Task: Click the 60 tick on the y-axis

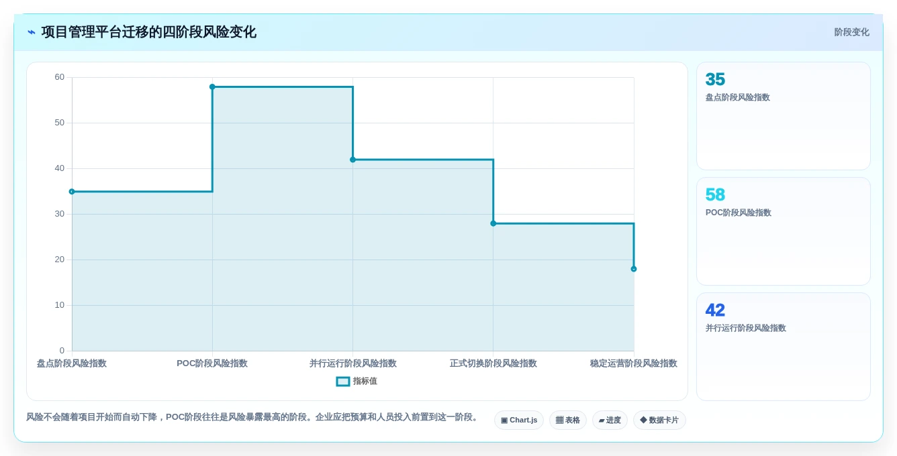Action: coord(60,77)
